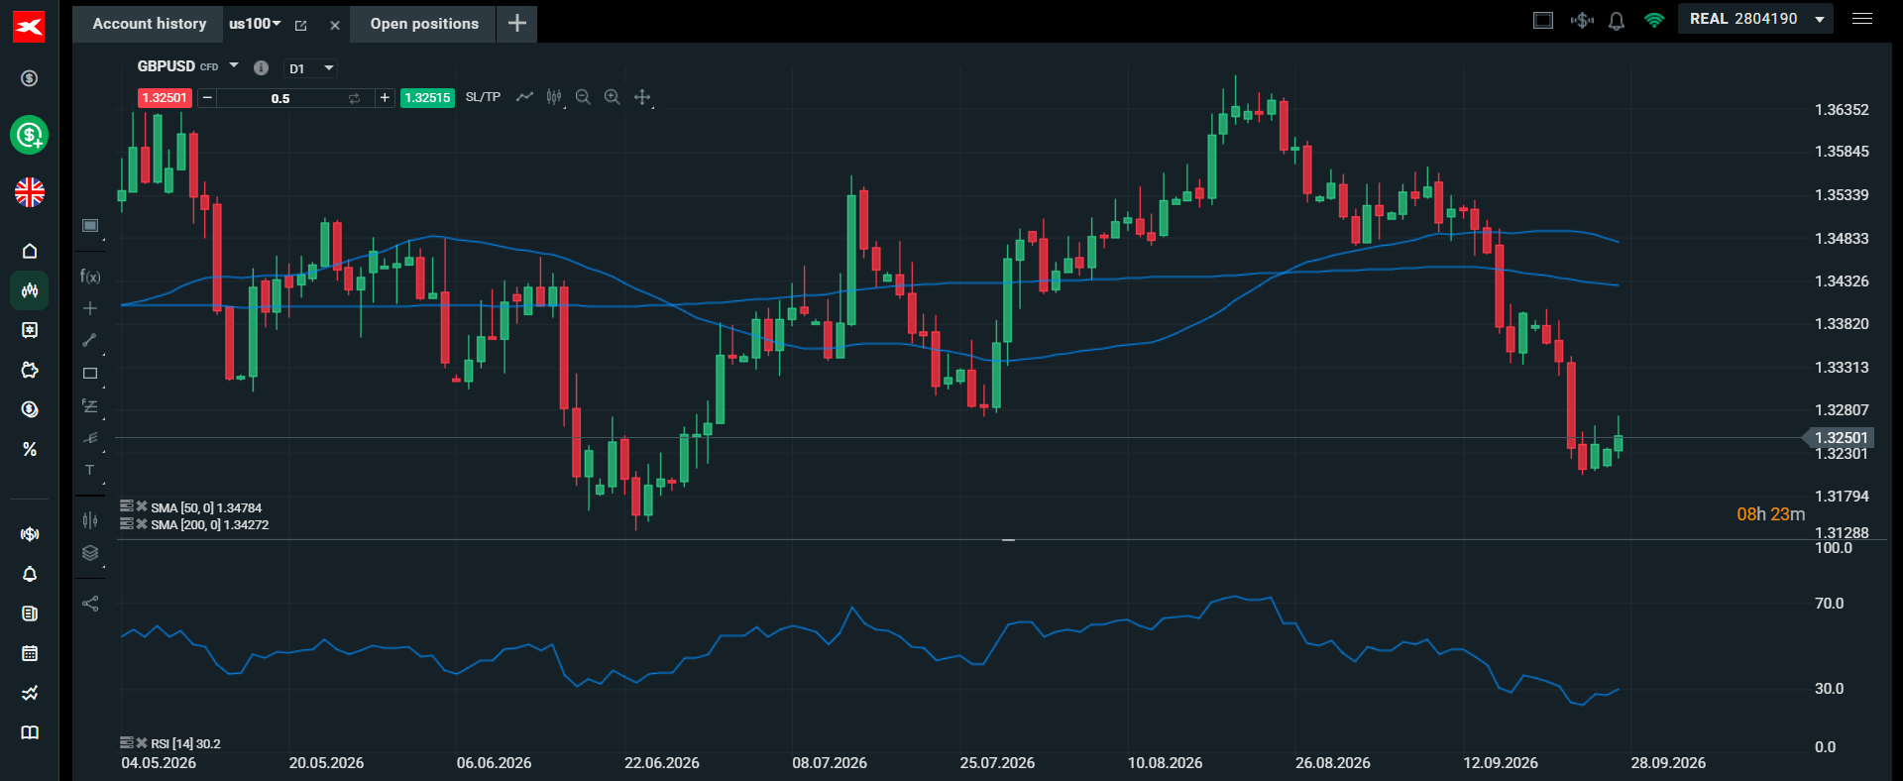The image size is (1903, 781).
Task: Select the Fibonacci retracement tool
Action: 90,406
